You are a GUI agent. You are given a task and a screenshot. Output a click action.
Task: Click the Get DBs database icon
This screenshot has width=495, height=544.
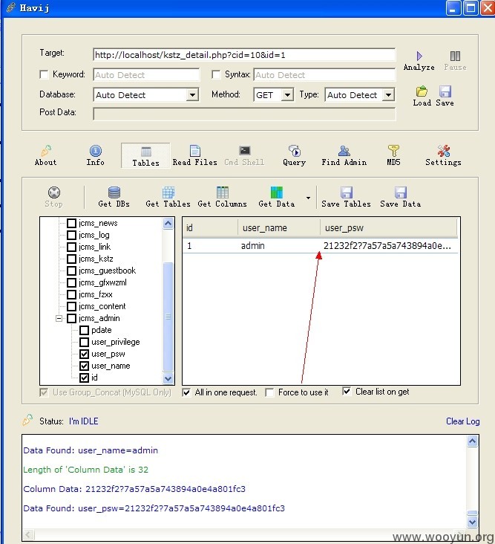point(114,192)
